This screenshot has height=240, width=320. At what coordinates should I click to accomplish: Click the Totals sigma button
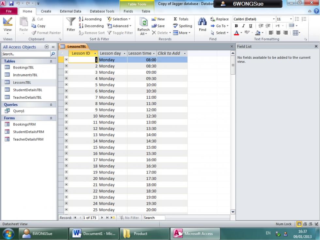tap(182, 19)
